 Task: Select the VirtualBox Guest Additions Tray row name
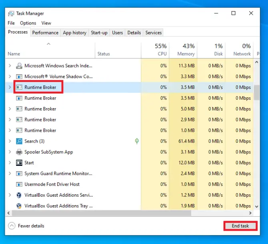(x=58, y=206)
